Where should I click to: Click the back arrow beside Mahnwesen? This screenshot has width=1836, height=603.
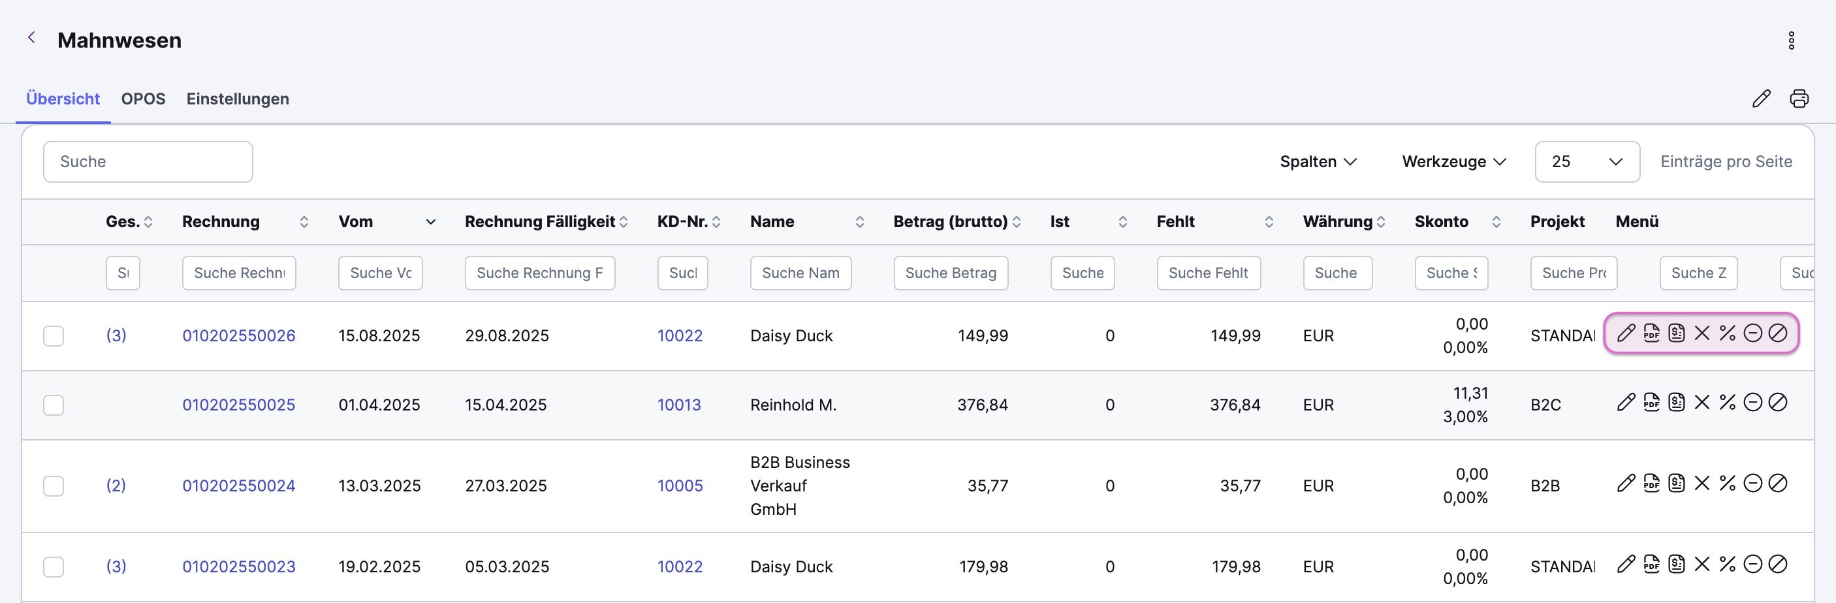(31, 39)
